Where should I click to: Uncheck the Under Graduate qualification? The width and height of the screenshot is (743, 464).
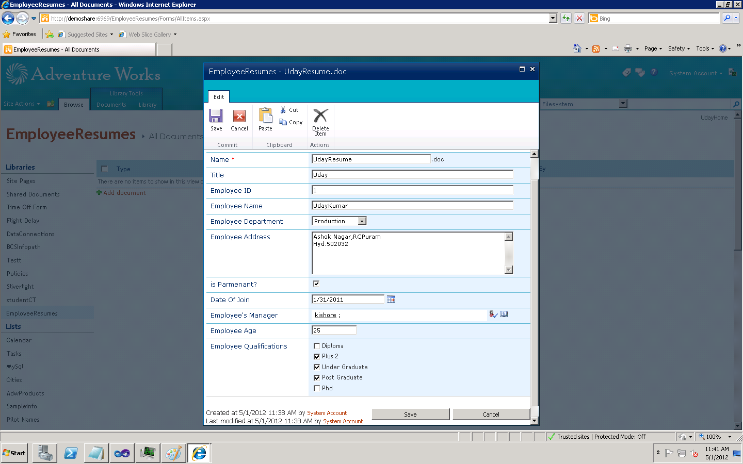coord(317,367)
